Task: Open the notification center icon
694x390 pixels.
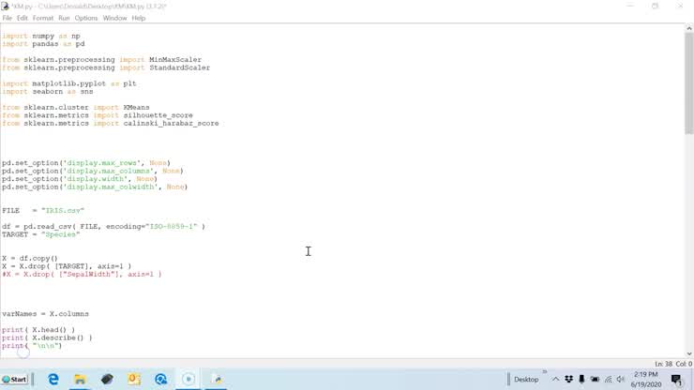Action: (x=675, y=380)
